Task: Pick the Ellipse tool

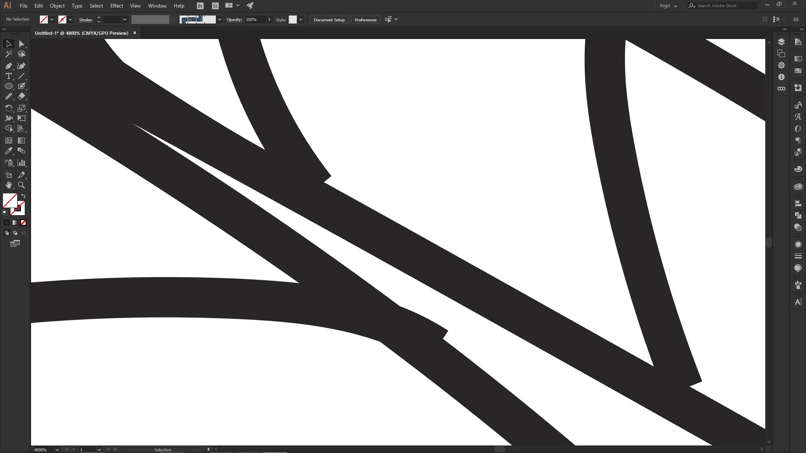Action: [8, 86]
